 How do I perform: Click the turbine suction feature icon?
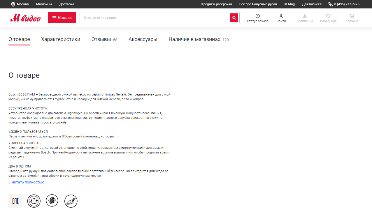pyautogui.click(x=52, y=201)
